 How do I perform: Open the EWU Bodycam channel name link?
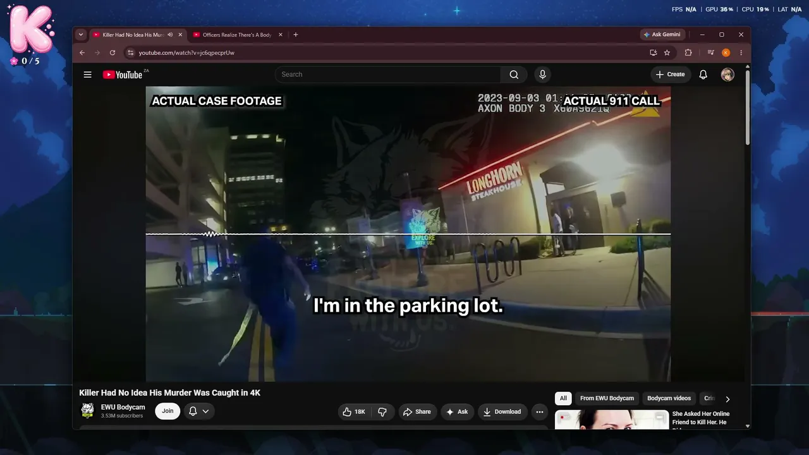coord(123,408)
